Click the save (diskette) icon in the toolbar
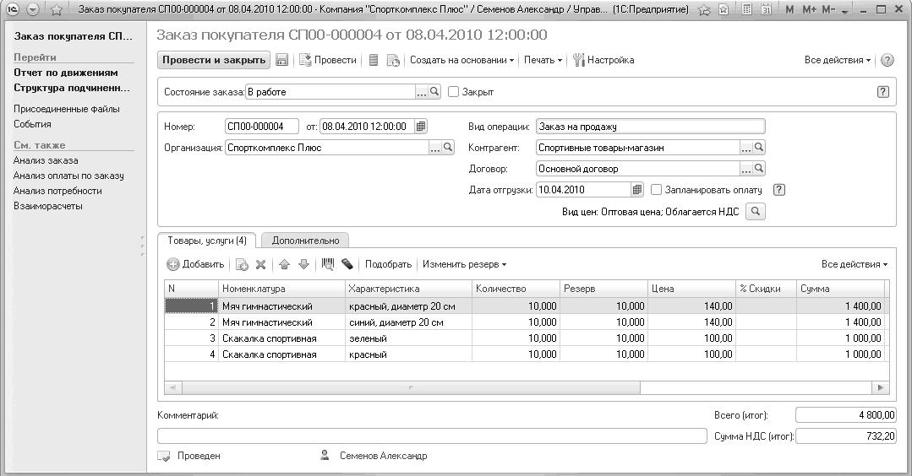 [x=282, y=60]
